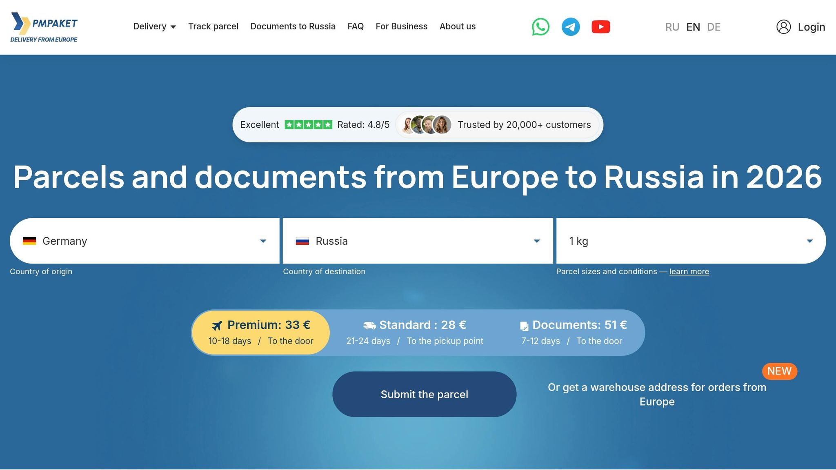Image resolution: width=836 pixels, height=470 pixels.
Task: Click the Submit the parcel button
Action: [x=425, y=394]
